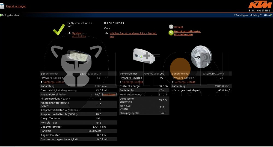Screen dimensions: 273x147
Task: Collapse motor details via Verberge Details
Action: (185, 82)
